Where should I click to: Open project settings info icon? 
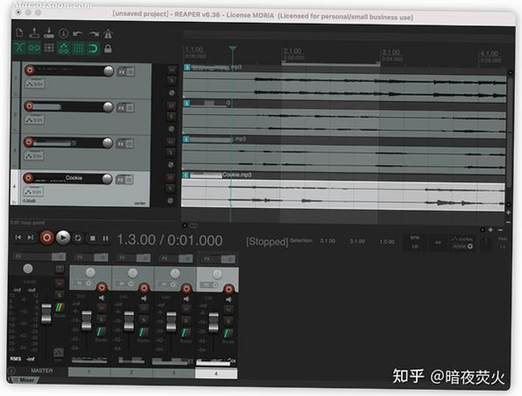63,33
